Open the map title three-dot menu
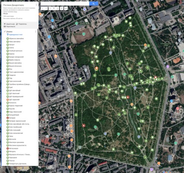This screenshot has height=173, width=184. tap(36, 5)
